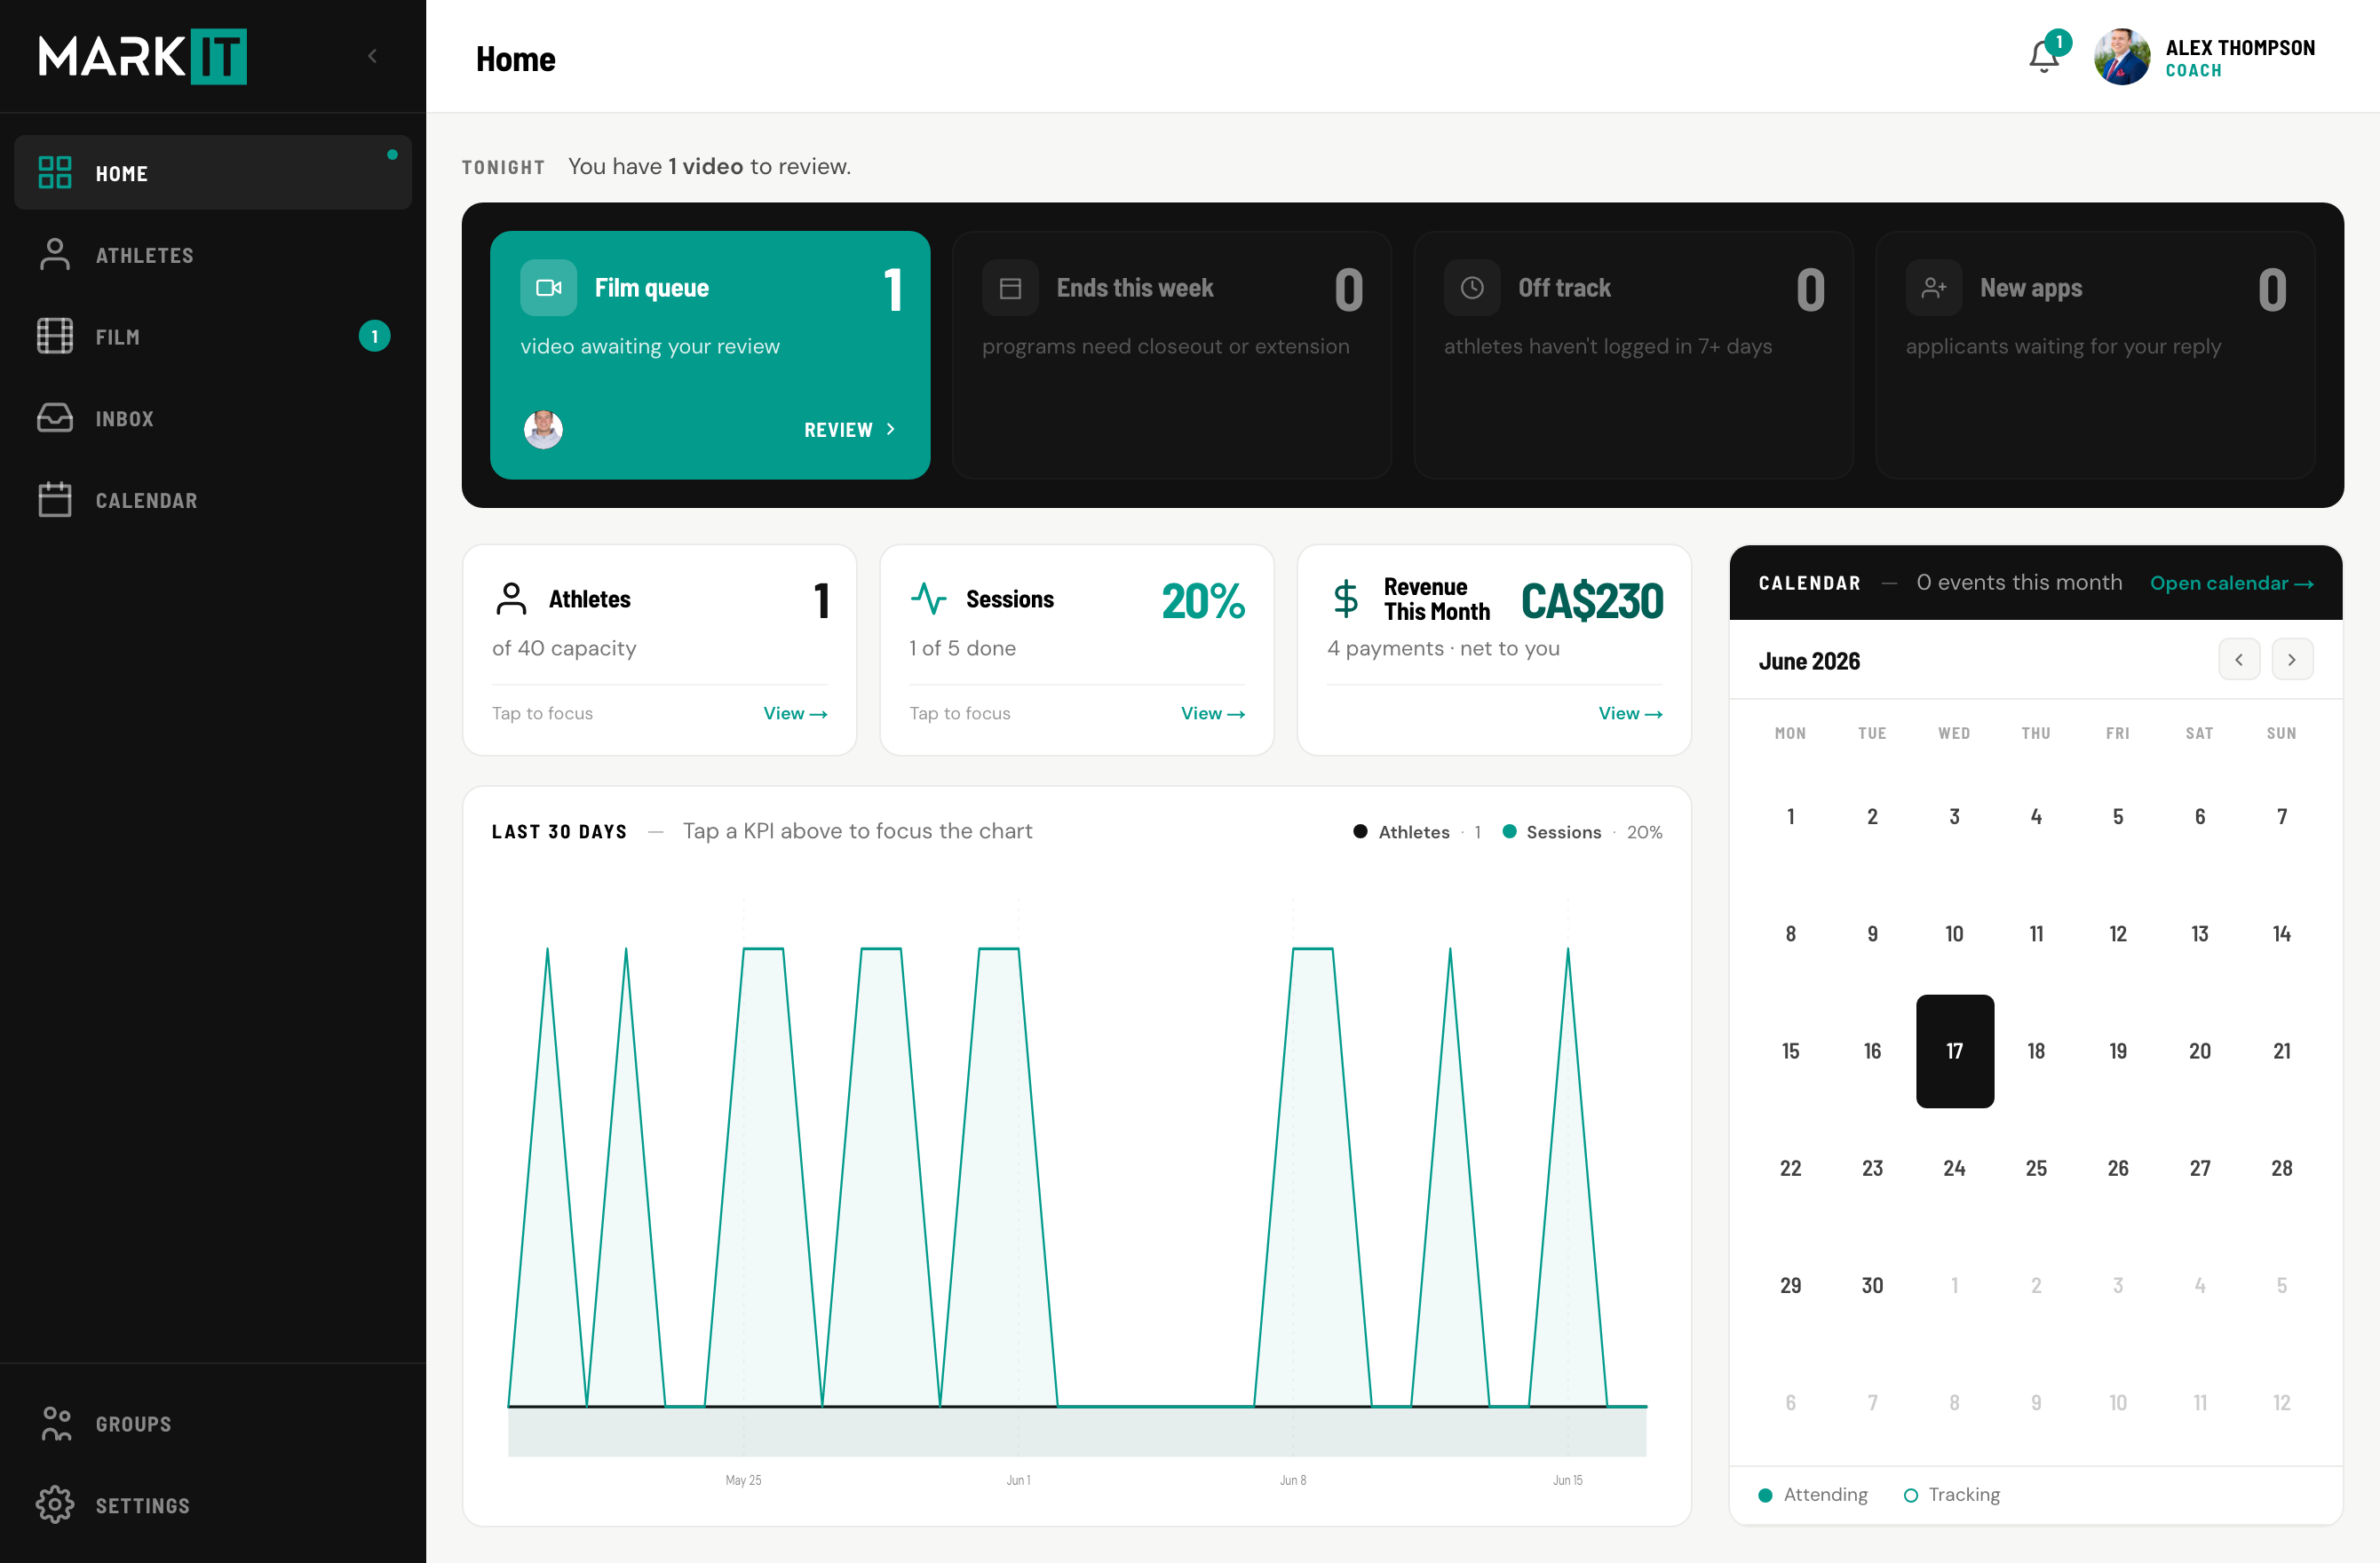Click the Home grid icon
This screenshot has width=2380, height=1563.
pos(55,173)
